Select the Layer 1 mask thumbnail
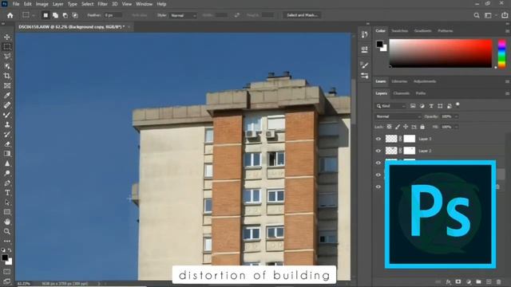511x287 pixels. point(410,139)
